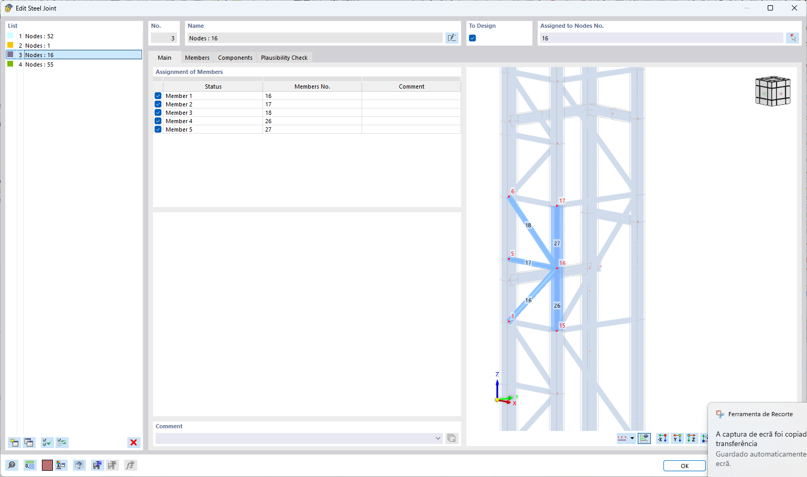Expand the Comment dropdown list

438,438
